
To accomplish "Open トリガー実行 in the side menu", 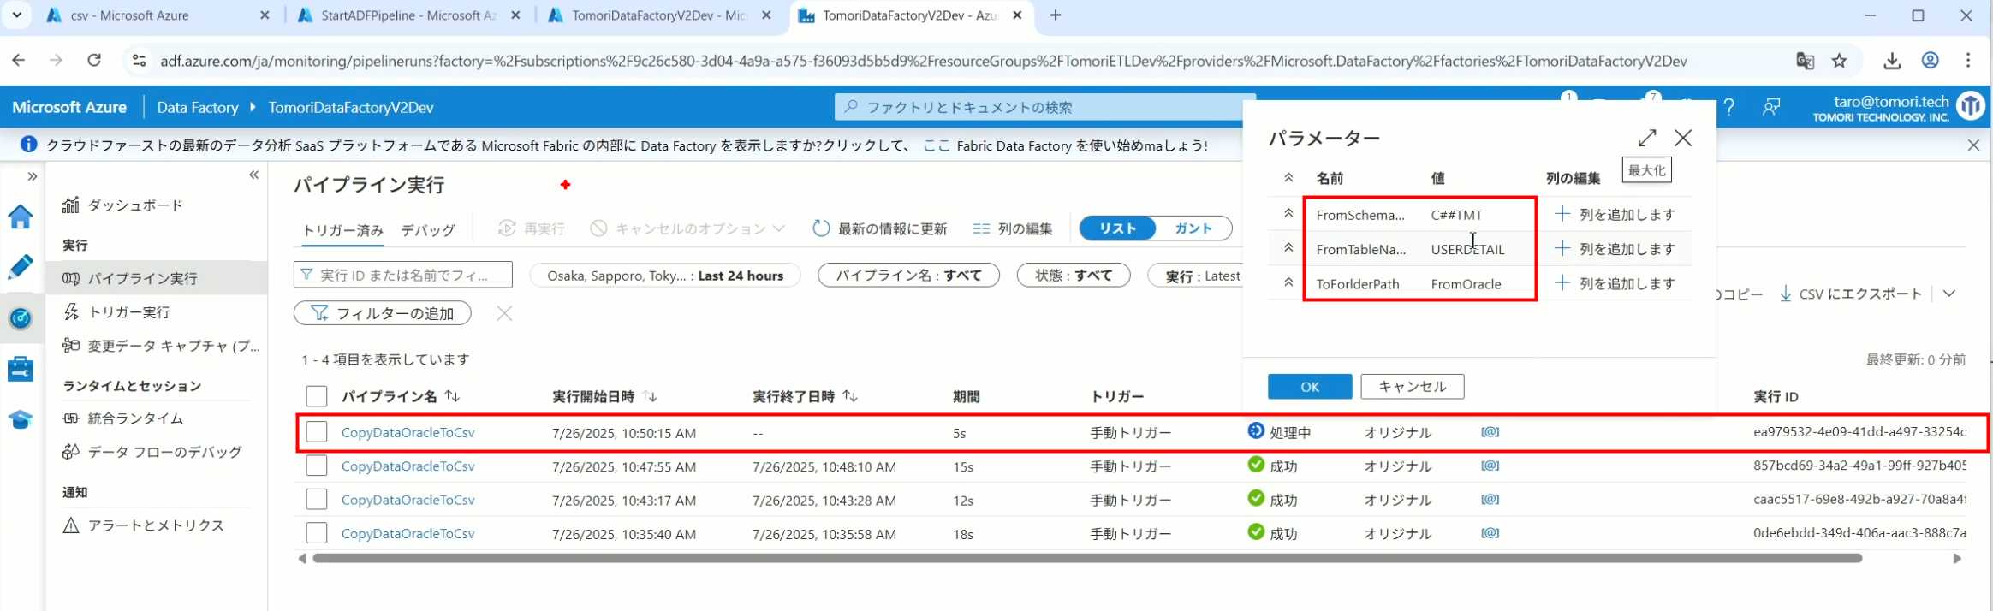I will point(128,312).
